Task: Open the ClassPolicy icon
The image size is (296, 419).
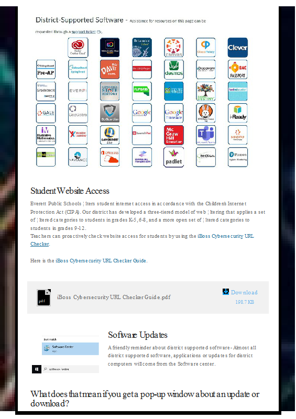Action: tap(205, 48)
